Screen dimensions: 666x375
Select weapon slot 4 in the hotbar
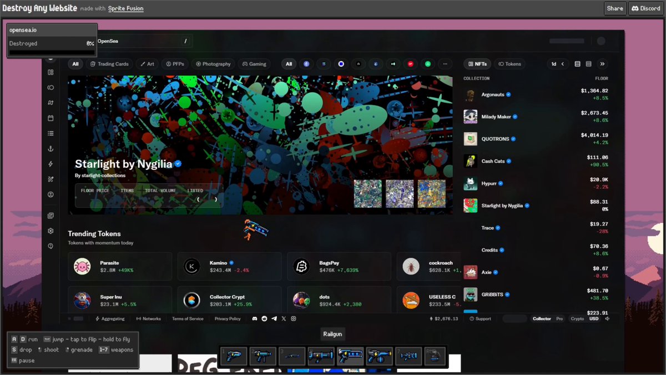click(x=321, y=356)
